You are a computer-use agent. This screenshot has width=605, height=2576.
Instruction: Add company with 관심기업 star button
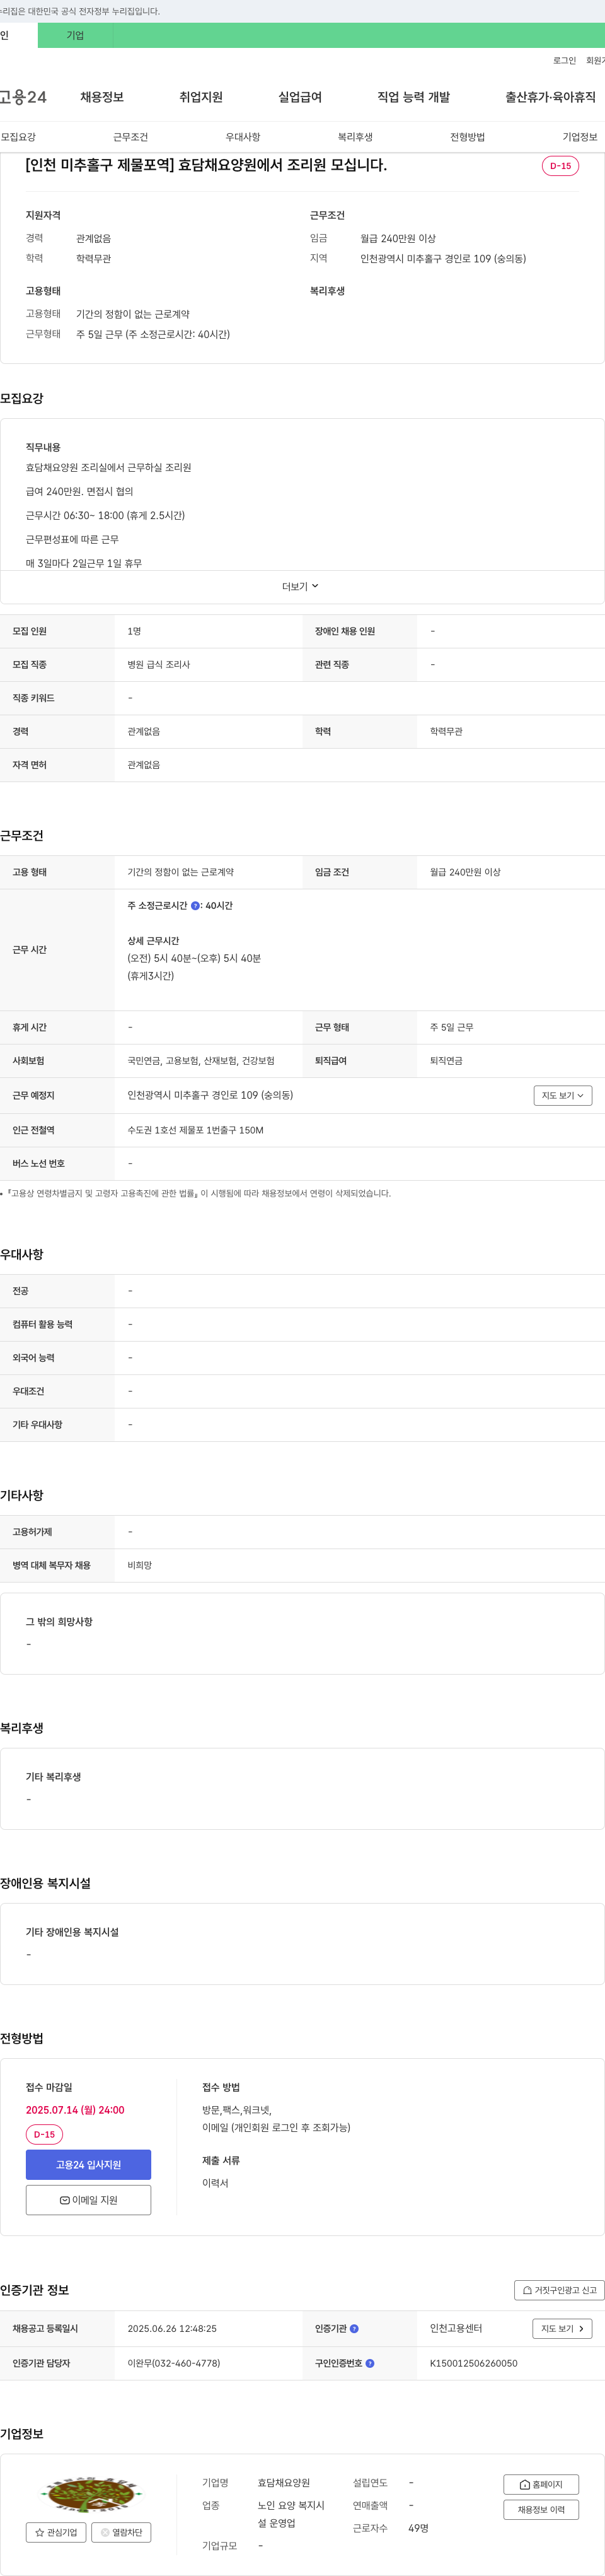tap(56, 2533)
